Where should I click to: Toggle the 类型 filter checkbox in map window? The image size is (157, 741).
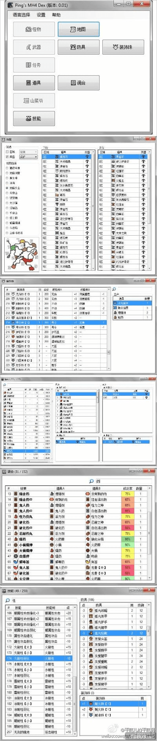click(7, 157)
